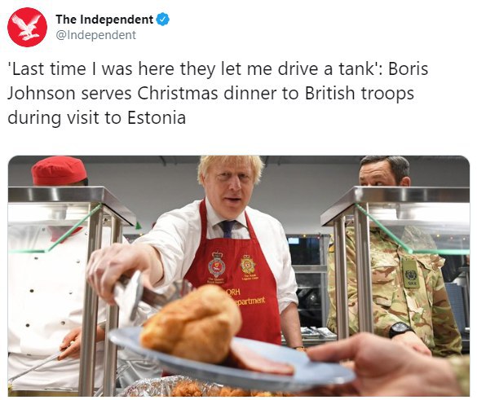This screenshot has width=477, height=400.
Task: Open The Independent display name
Action: tap(104, 20)
